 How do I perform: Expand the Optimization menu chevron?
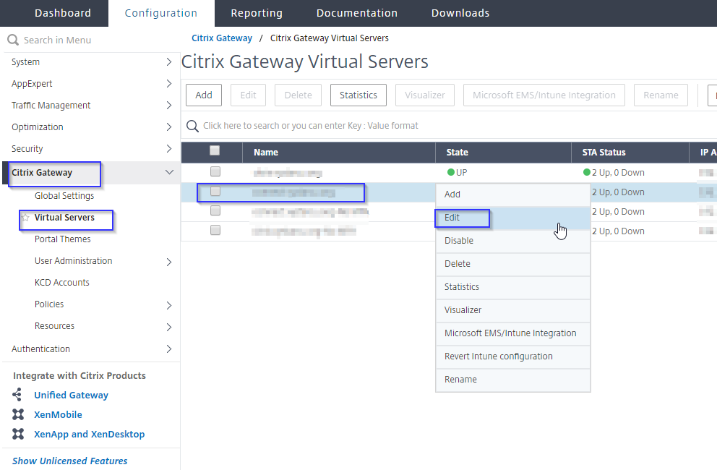pyautogui.click(x=168, y=127)
